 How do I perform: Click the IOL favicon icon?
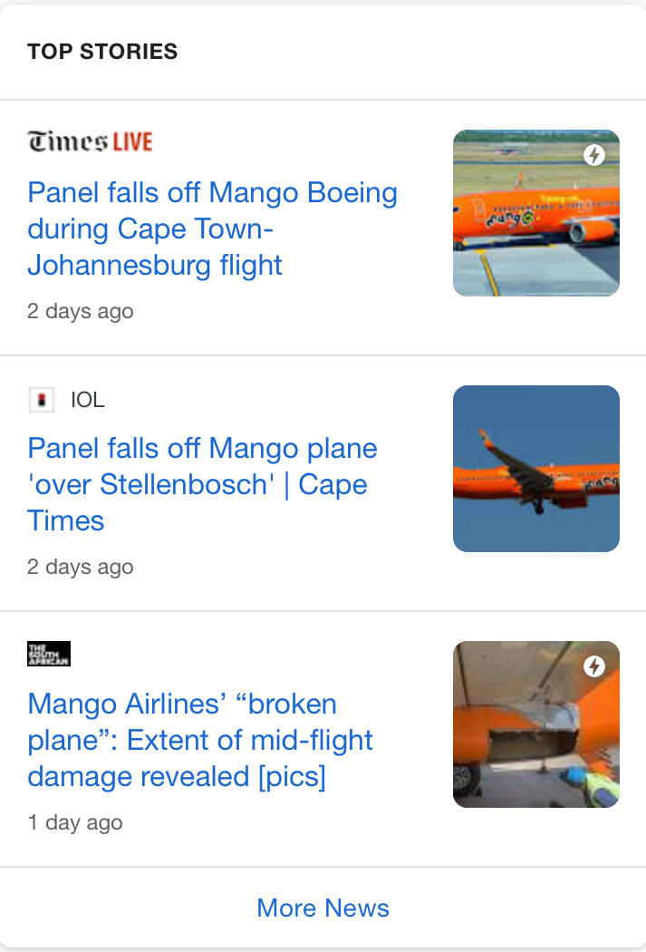pos(42,400)
